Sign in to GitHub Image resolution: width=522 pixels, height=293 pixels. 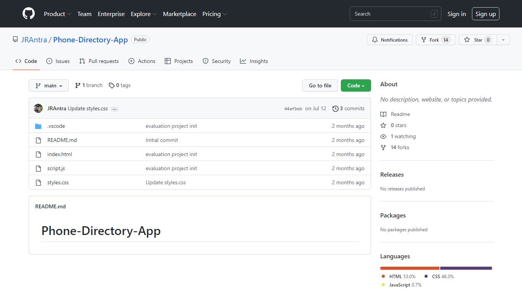pyautogui.click(x=457, y=14)
